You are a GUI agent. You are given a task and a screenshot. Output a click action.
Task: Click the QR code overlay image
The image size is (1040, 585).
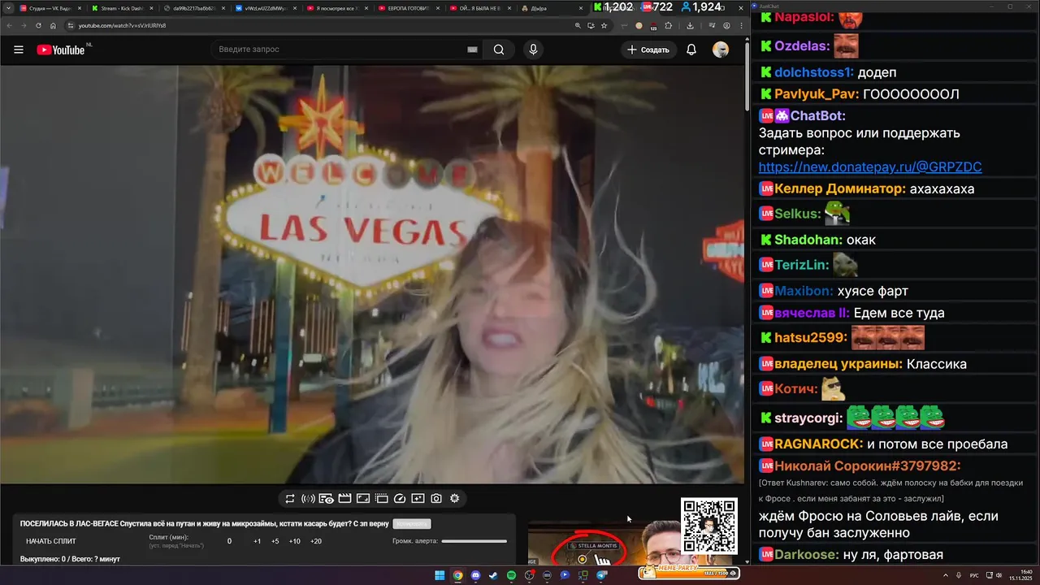coord(708,526)
